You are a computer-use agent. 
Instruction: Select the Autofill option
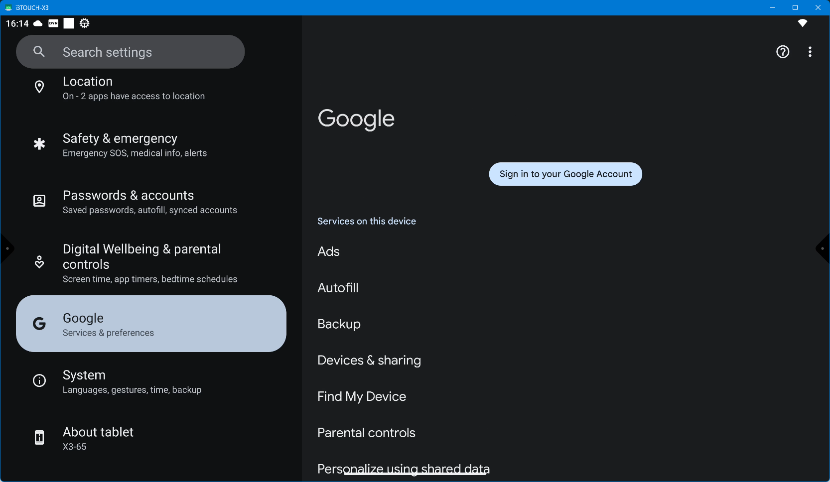coord(338,288)
